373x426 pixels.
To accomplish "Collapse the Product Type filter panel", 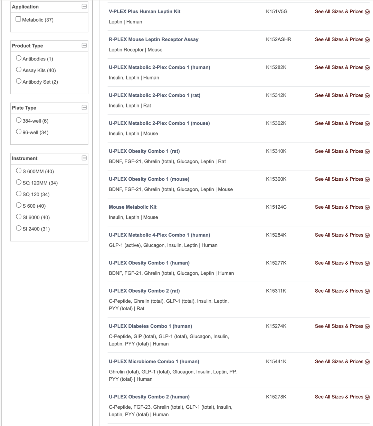I will (84, 46).
